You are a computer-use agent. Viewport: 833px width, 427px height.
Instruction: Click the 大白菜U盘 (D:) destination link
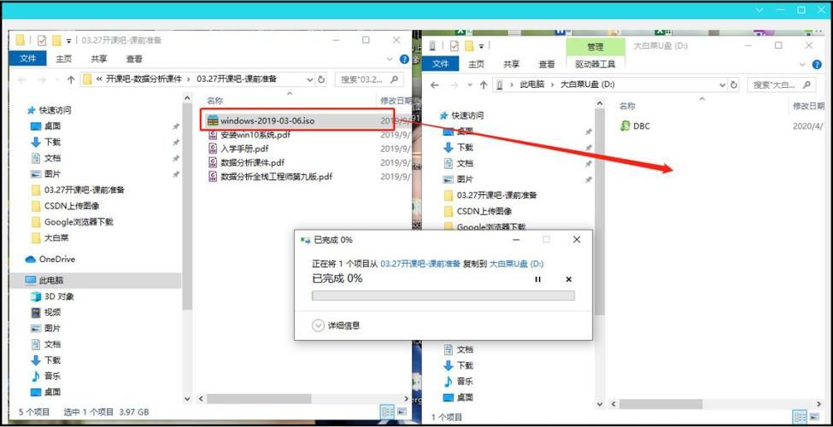click(x=516, y=264)
